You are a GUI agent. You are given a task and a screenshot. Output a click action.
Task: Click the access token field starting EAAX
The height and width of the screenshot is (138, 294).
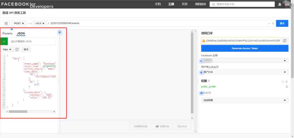pyautogui.click(x=243, y=41)
